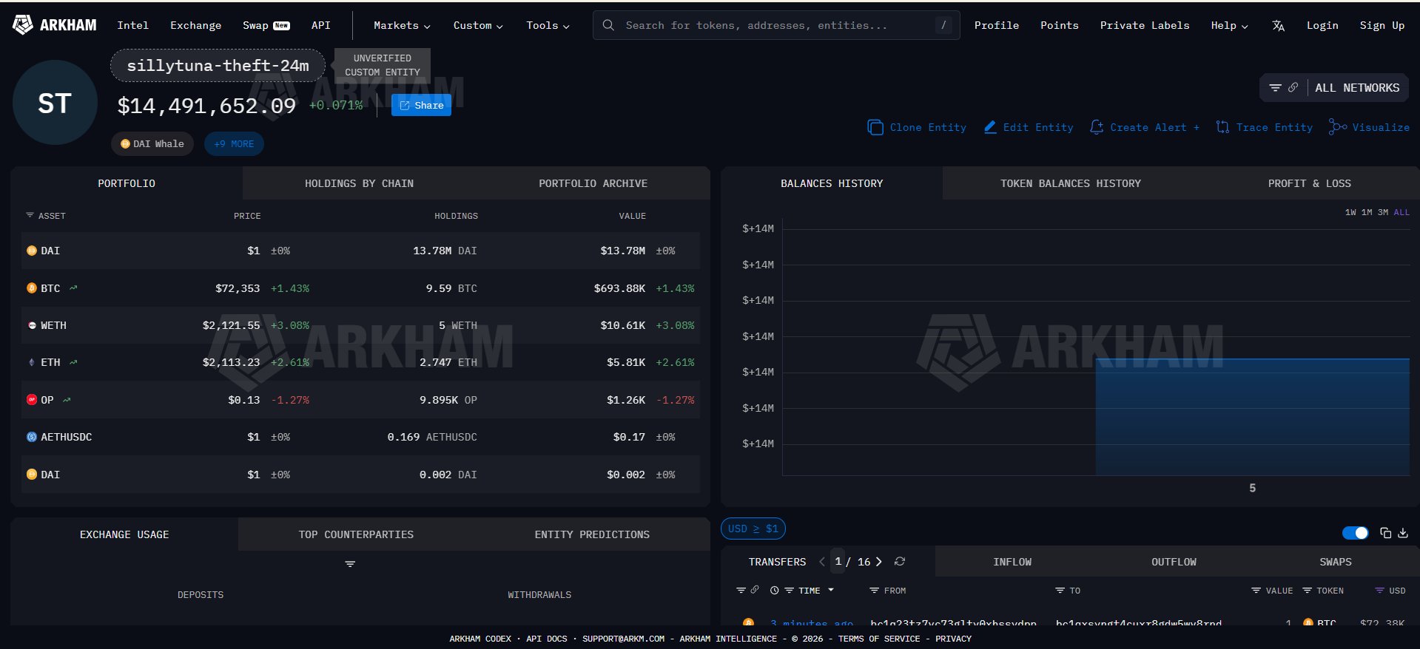The image size is (1420, 649).
Task: Click the Clone Entity icon
Action: click(875, 127)
